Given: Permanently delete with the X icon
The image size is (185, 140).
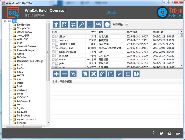Looking at the screenshot, I should coord(94,74).
